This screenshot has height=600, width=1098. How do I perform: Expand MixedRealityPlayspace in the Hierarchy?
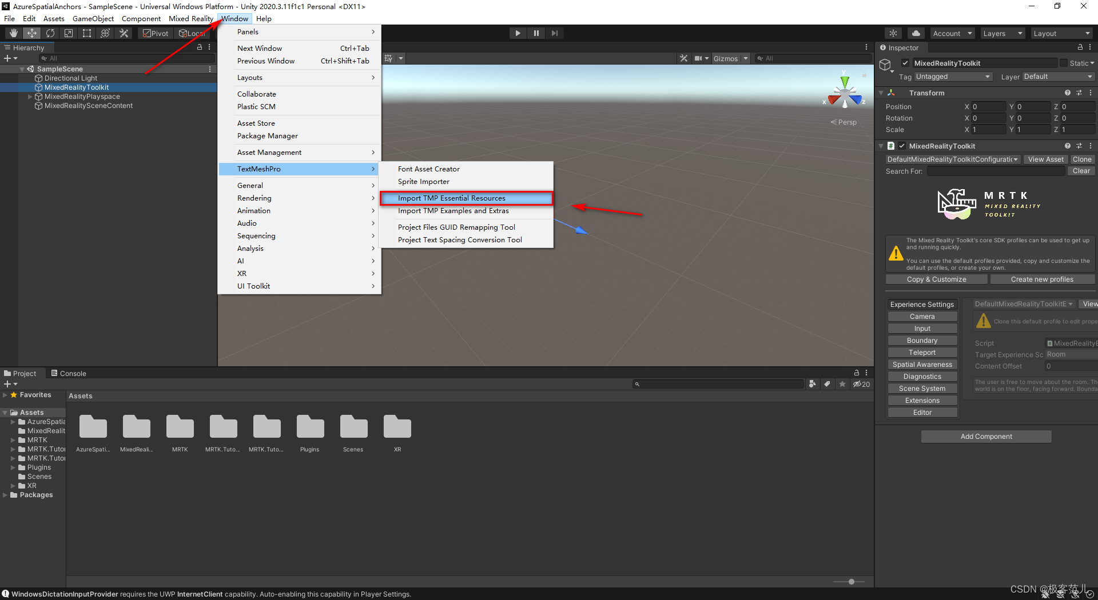30,97
